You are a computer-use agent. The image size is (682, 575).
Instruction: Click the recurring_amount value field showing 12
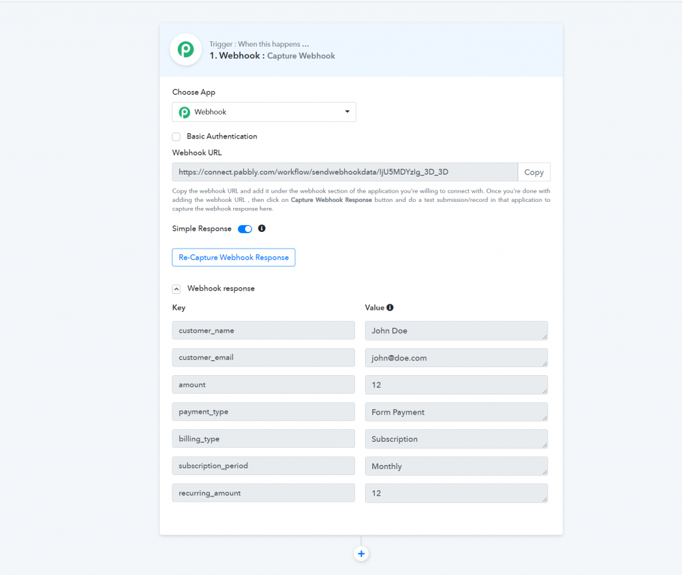click(x=456, y=493)
